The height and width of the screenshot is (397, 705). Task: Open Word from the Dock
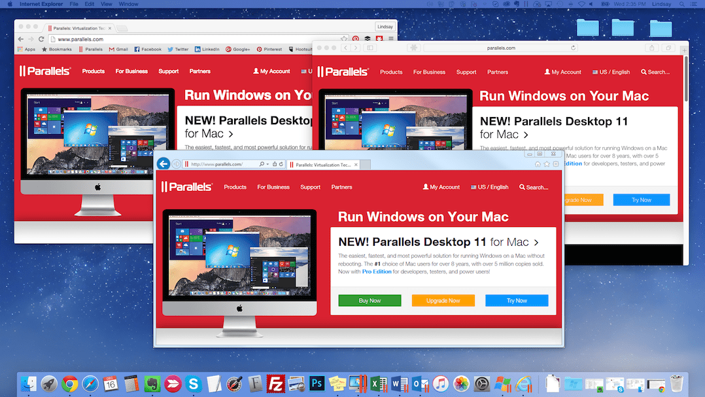click(399, 383)
